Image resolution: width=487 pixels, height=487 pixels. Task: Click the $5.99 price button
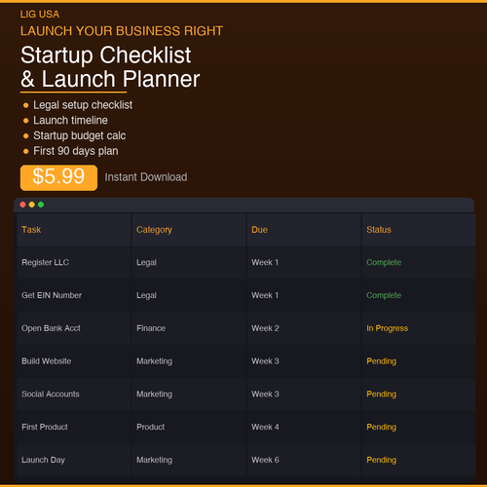click(x=58, y=177)
